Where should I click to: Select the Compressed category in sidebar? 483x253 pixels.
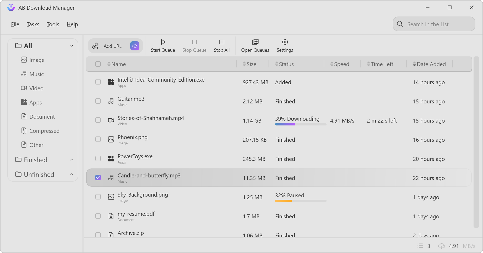click(x=44, y=131)
